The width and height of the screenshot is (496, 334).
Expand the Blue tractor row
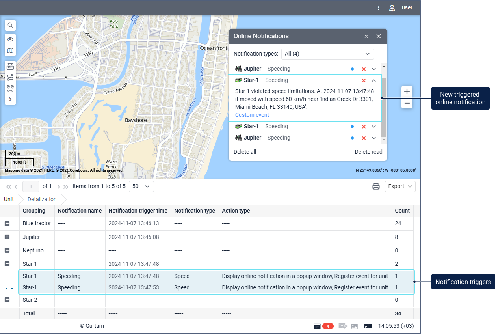7,224
